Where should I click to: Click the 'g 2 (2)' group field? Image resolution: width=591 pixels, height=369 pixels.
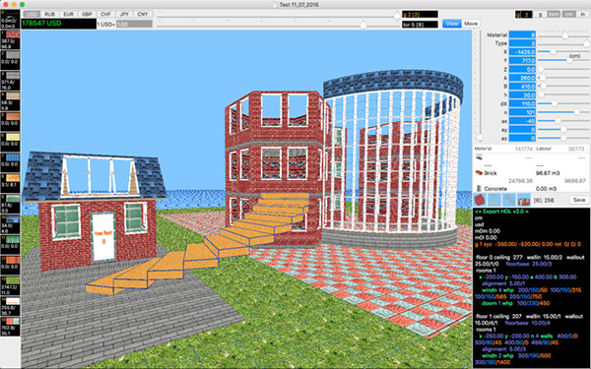pyautogui.click(x=420, y=15)
